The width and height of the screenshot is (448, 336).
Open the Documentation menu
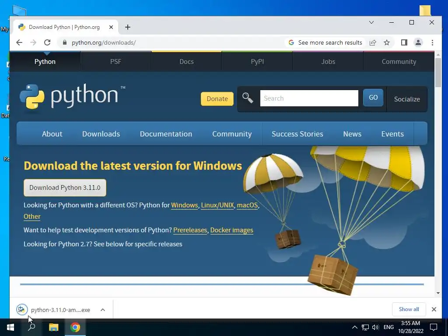tap(166, 134)
